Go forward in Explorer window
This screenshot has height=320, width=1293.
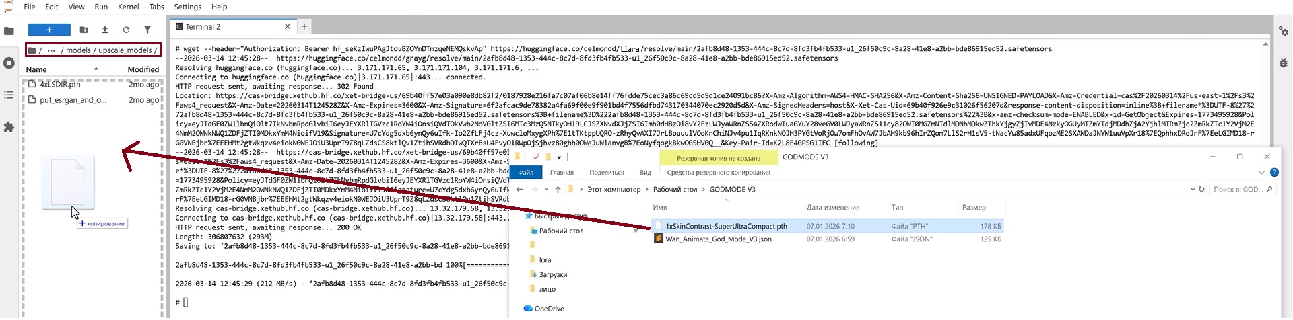click(x=535, y=190)
